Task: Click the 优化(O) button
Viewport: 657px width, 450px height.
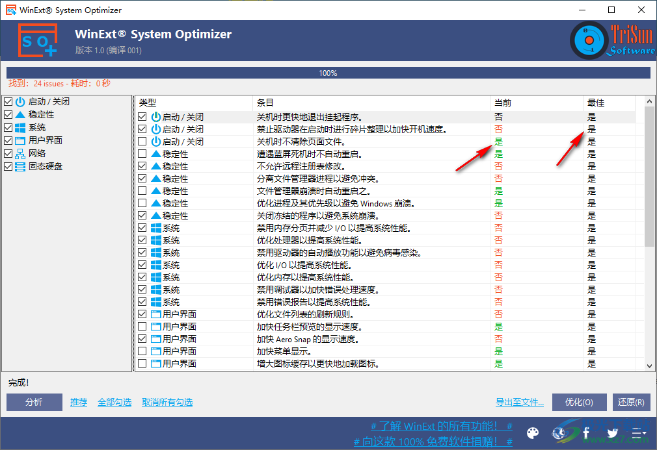Action: (578, 402)
